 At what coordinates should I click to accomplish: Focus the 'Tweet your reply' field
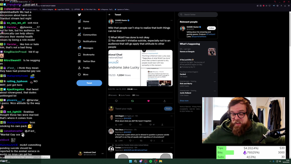pos(139,108)
